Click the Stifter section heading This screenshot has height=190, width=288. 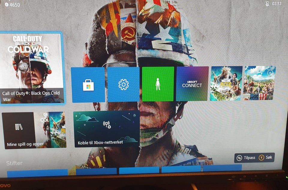[14, 163]
